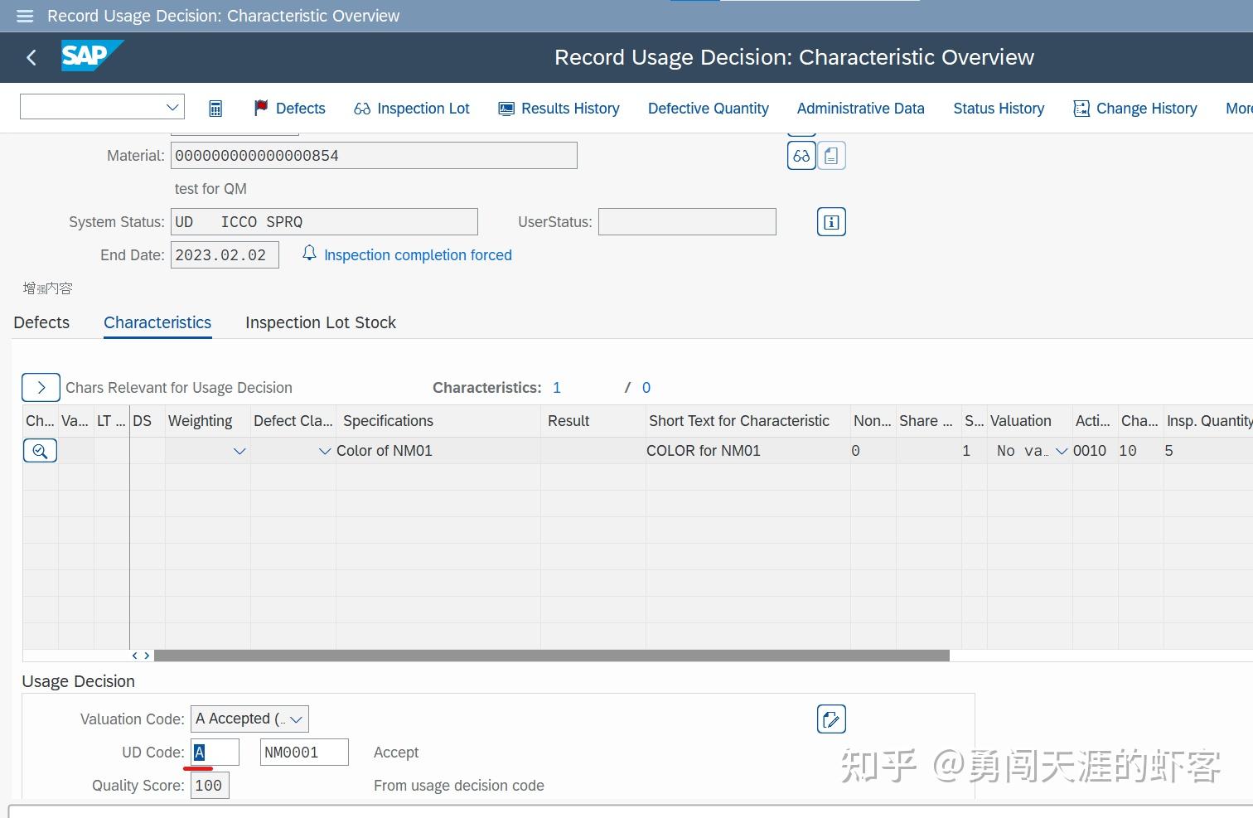Click the document icon beside Material
The width and height of the screenshot is (1253, 818).
(x=831, y=156)
